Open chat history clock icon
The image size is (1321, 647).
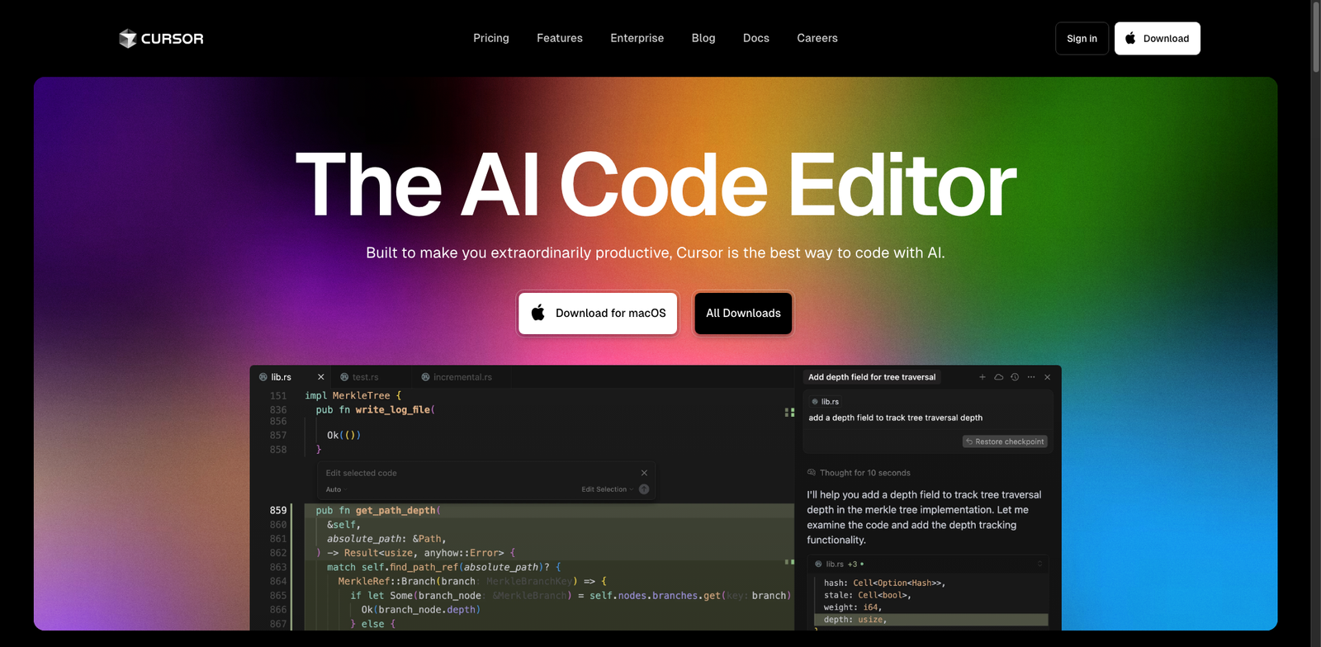pyautogui.click(x=1015, y=377)
